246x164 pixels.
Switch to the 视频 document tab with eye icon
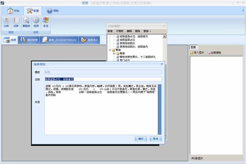[10, 40]
